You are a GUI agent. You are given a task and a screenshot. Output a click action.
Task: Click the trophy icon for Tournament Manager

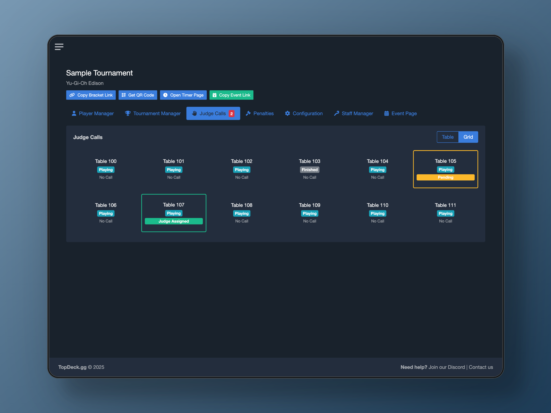[128, 113]
